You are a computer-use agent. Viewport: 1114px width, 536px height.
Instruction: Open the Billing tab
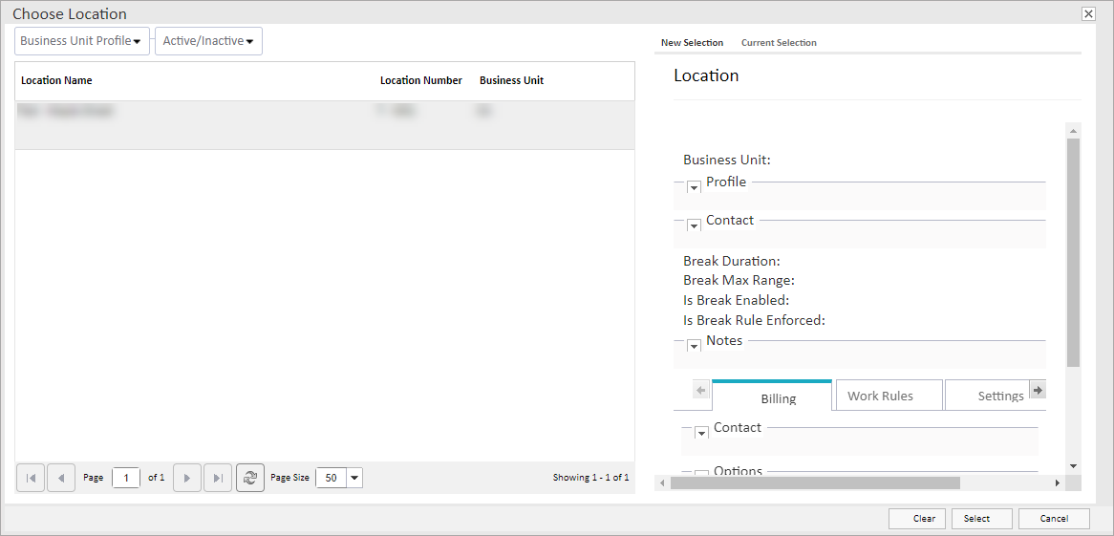pos(772,396)
